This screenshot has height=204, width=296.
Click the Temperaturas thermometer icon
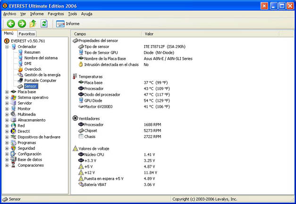point(75,76)
